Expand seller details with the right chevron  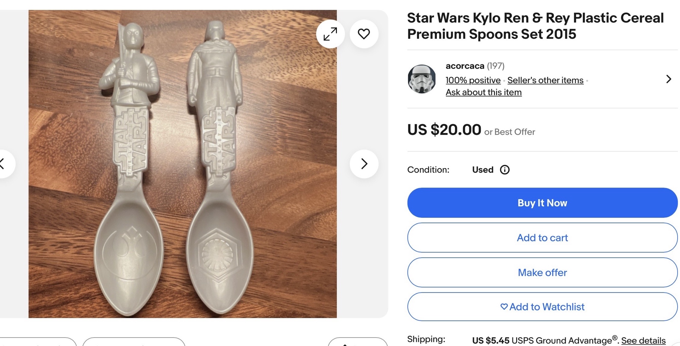[668, 79]
